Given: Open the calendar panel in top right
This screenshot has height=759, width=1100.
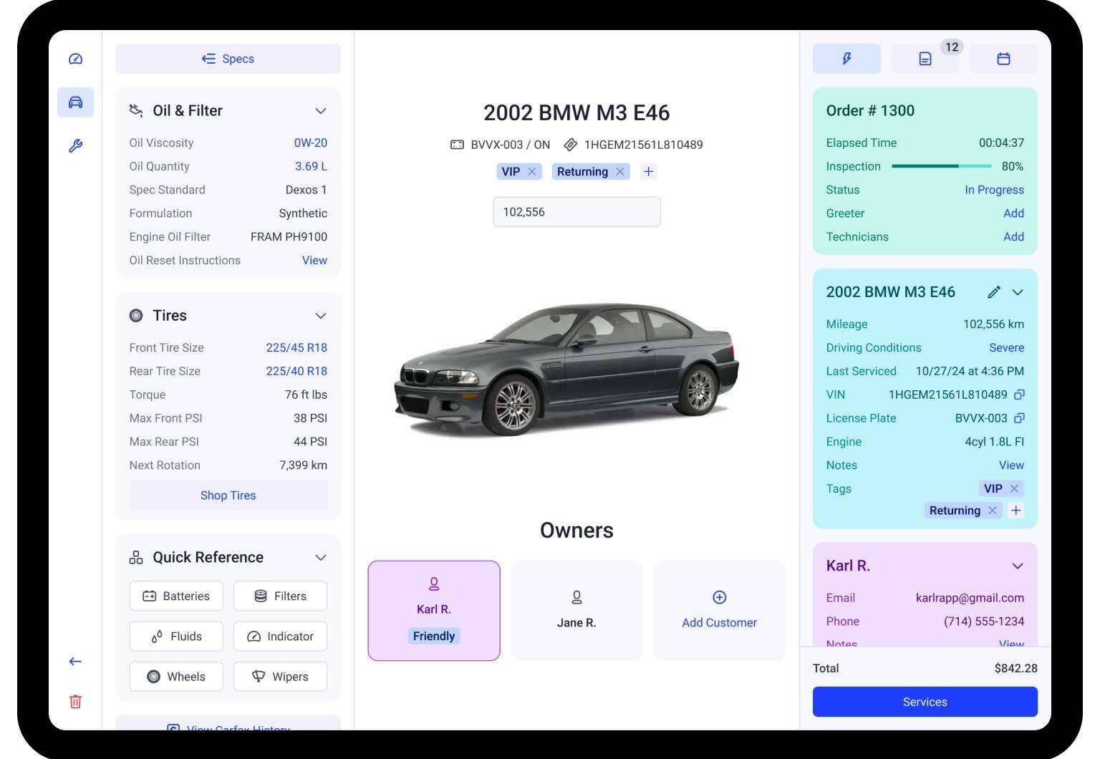Looking at the screenshot, I should point(1003,59).
